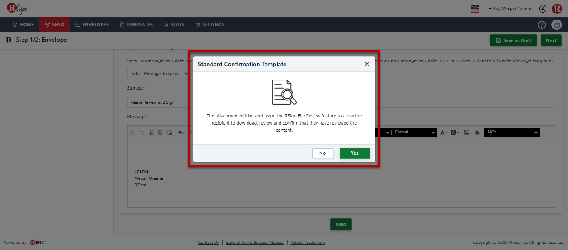Open the Contact Us link
Screen dimensions: 568x250
click(x=208, y=242)
